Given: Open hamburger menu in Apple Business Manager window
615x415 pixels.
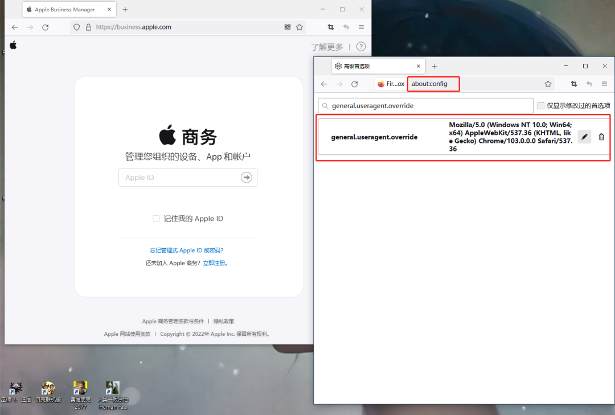Looking at the screenshot, I should (x=361, y=27).
